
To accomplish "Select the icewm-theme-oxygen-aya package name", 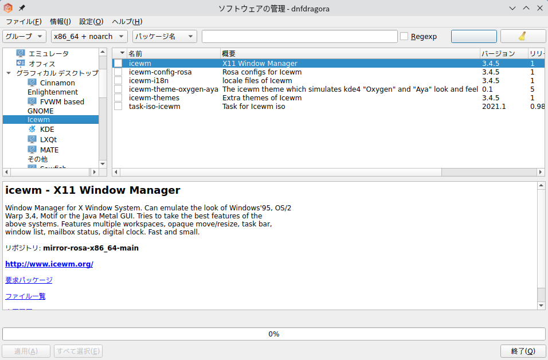I will coord(173,89).
